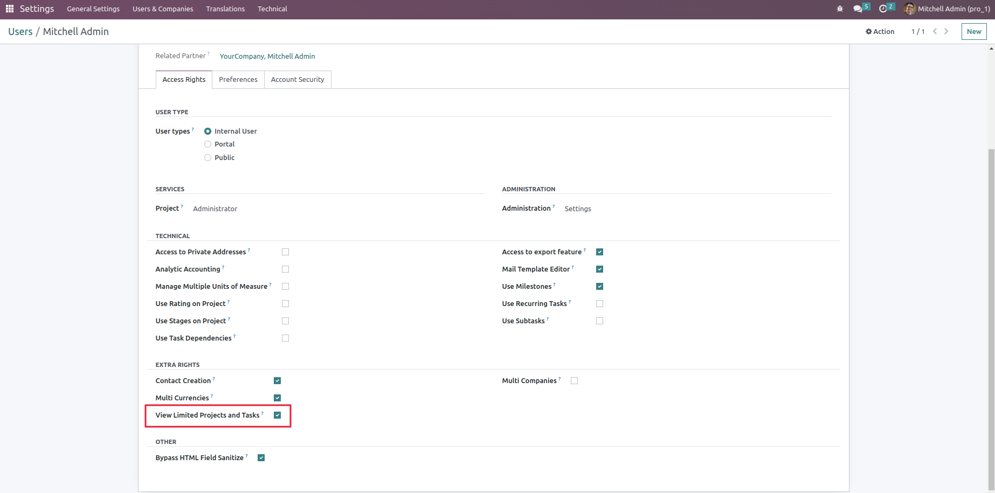Open the General Settings menu

[93, 9]
